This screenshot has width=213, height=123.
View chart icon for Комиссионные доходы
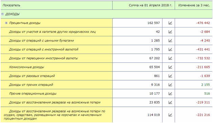pos(170,67)
